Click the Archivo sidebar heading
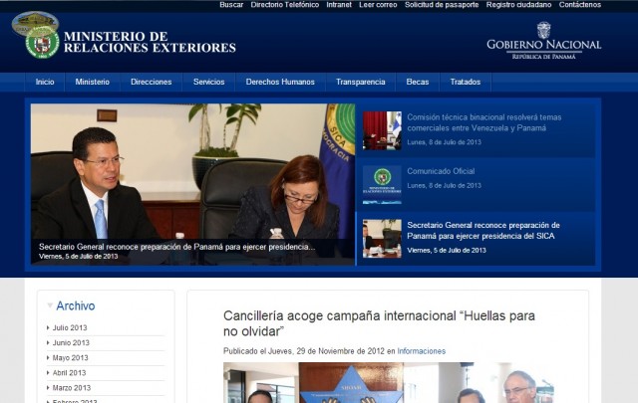638x403 pixels. pyautogui.click(x=76, y=305)
